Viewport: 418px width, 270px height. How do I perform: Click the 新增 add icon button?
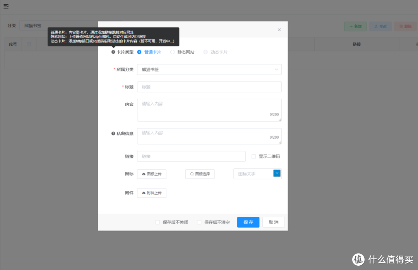coord(351,26)
